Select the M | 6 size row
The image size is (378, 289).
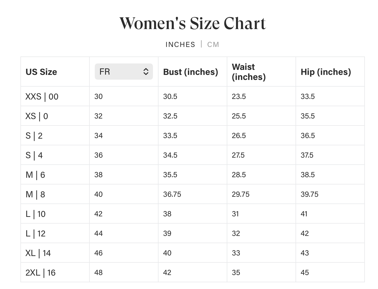tap(193, 175)
